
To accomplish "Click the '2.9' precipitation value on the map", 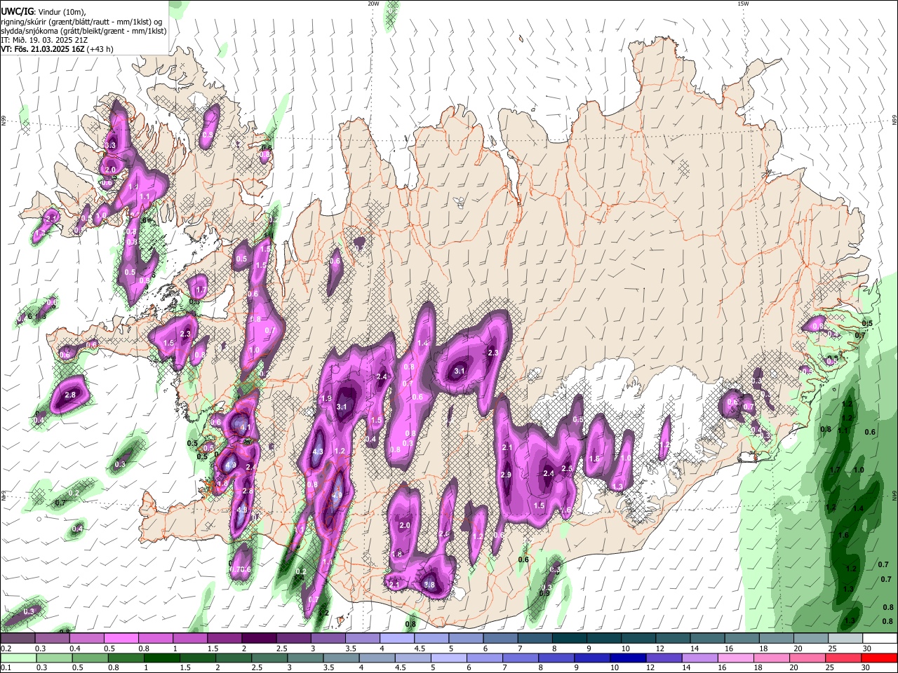I will click(x=507, y=475).
